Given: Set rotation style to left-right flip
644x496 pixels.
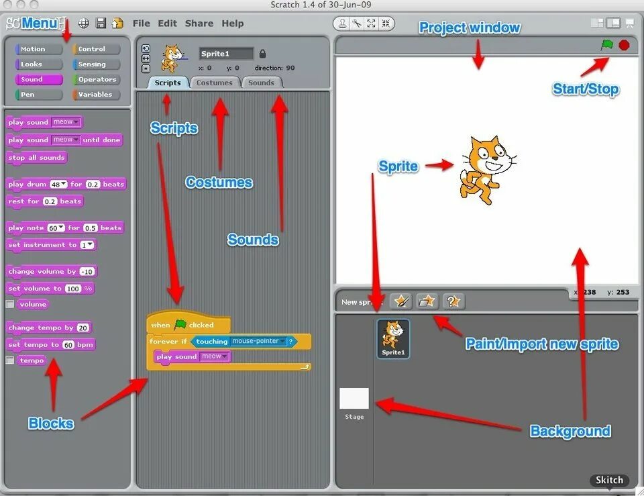Looking at the screenshot, I should click(x=146, y=59).
